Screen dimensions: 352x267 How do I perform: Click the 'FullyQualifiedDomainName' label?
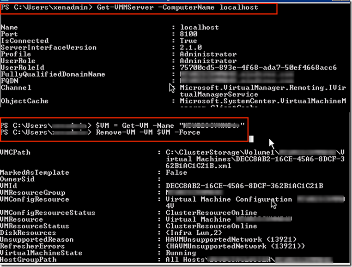tap(53, 74)
